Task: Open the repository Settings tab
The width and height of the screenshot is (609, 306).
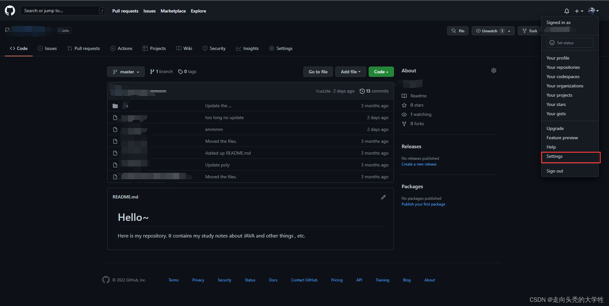Action: click(x=281, y=48)
